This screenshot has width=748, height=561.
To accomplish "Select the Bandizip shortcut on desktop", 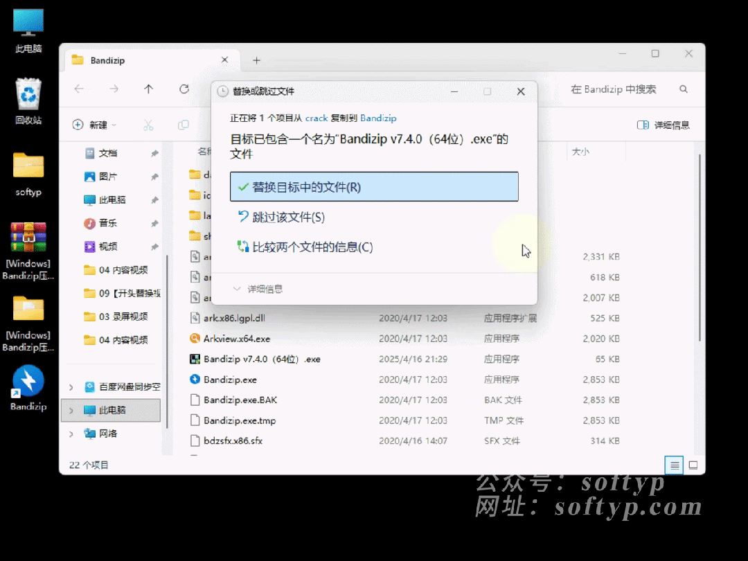I will (28, 387).
